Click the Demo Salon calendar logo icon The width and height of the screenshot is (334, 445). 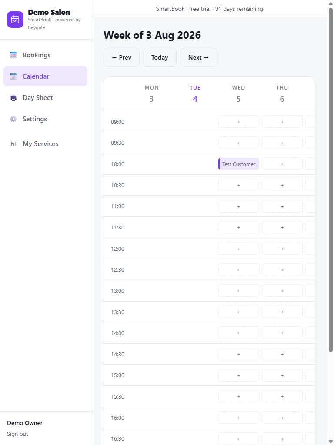point(15,20)
